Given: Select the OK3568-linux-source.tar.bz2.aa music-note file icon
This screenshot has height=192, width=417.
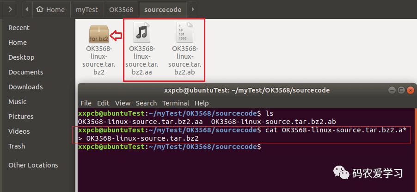Looking at the screenshot, I should [x=142, y=32].
